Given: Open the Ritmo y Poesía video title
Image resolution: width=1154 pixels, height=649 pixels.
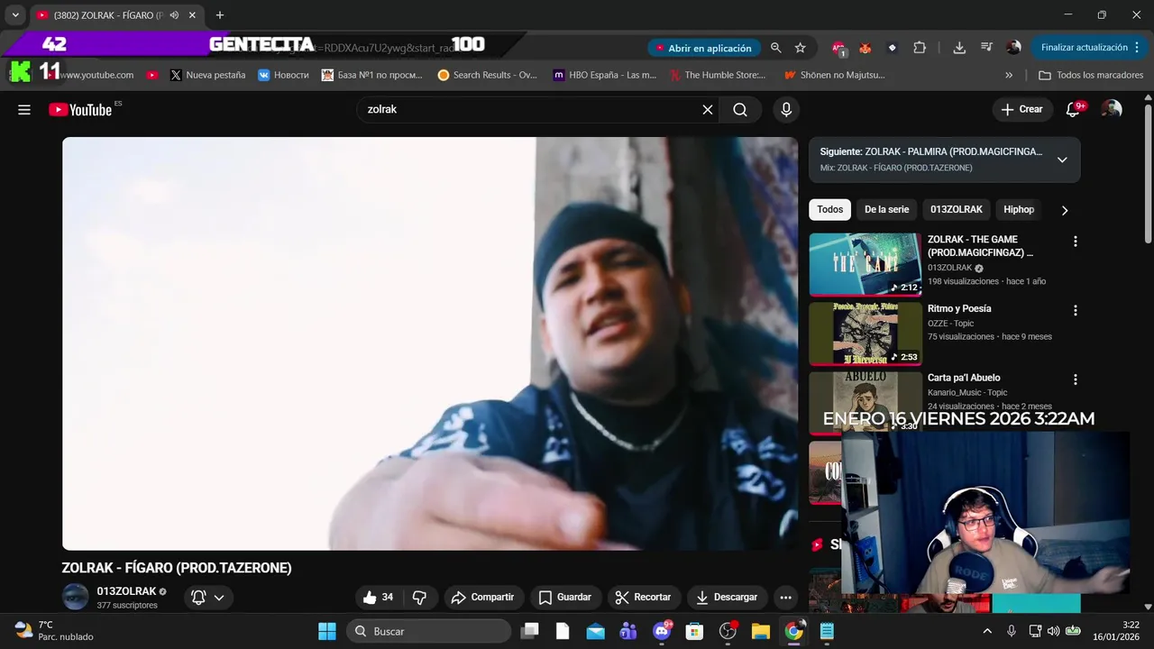Looking at the screenshot, I should 959,308.
